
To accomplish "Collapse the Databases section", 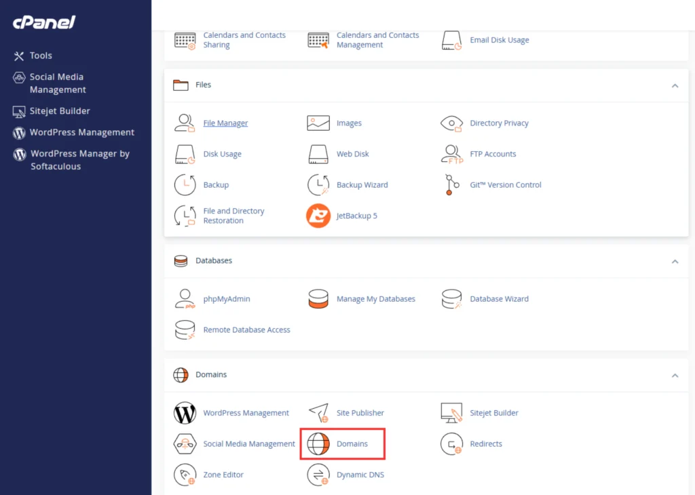I will 675,262.
